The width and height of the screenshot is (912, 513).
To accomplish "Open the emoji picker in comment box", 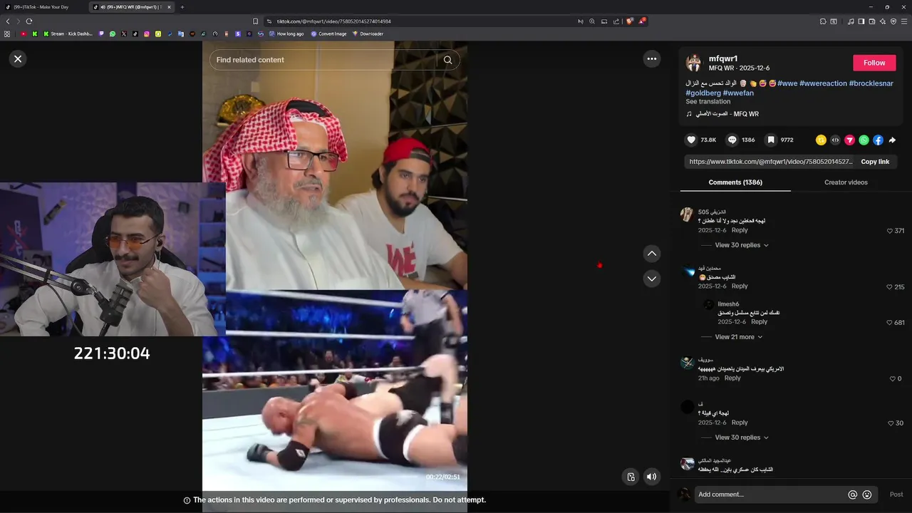I will tap(867, 494).
